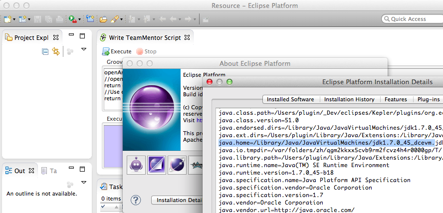
Task: Expand the external tools run dropdown arrow
Action: click(80, 20)
